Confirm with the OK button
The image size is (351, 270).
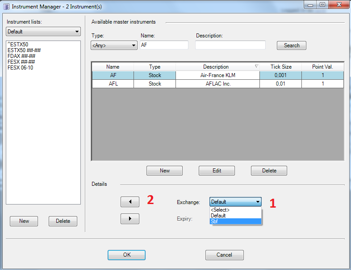126,255
